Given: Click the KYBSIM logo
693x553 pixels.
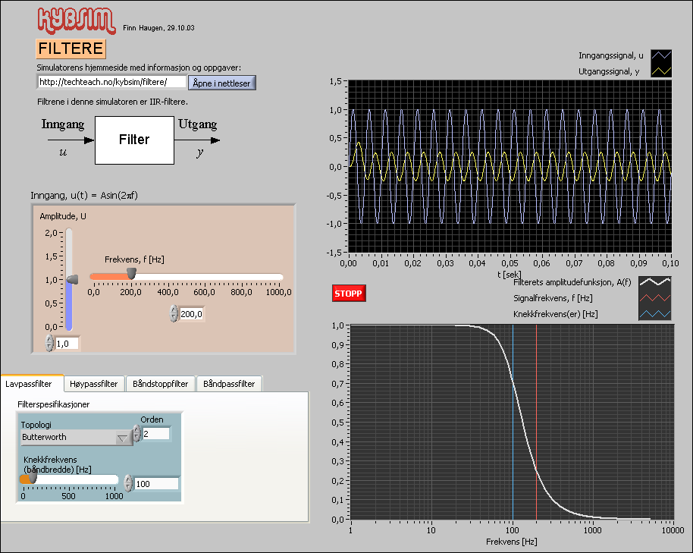Looking at the screenshot, I should tap(76, 20).
